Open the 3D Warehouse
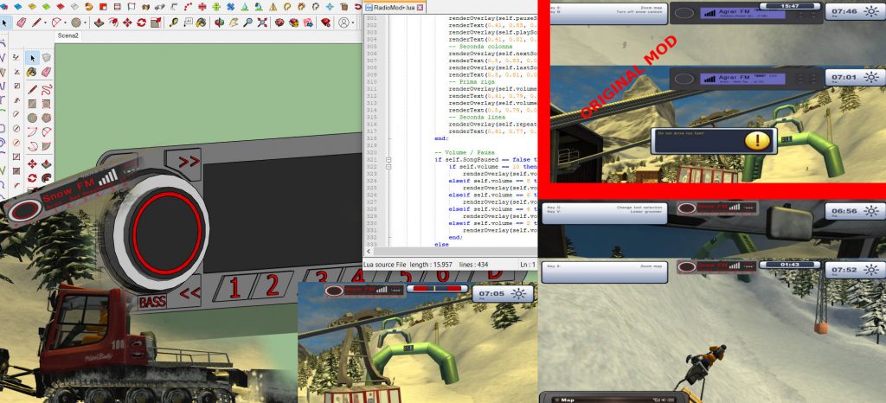Image resolution: width=886 pixels, height=403 pixels. pos(279,22)
